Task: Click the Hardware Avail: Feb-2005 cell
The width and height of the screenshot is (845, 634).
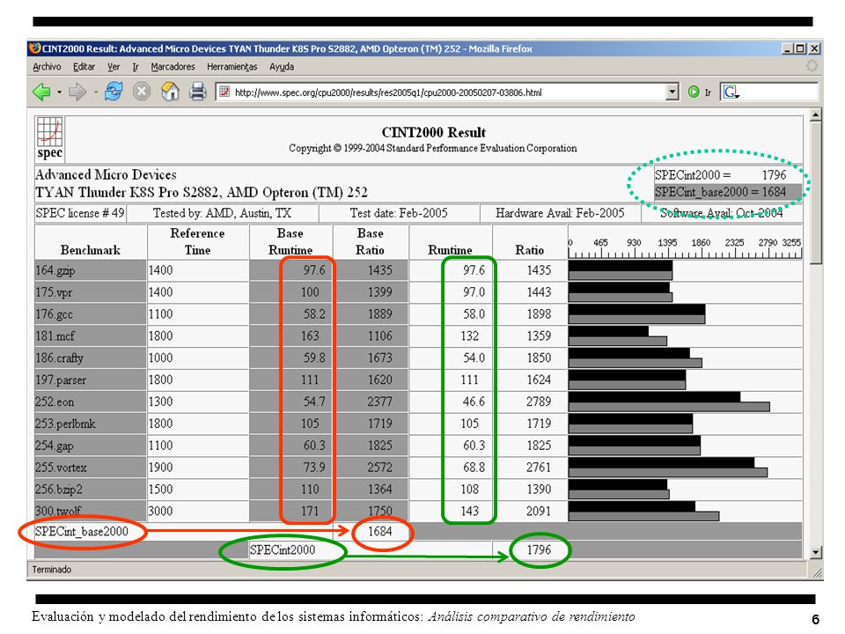Action: (560, 213)
